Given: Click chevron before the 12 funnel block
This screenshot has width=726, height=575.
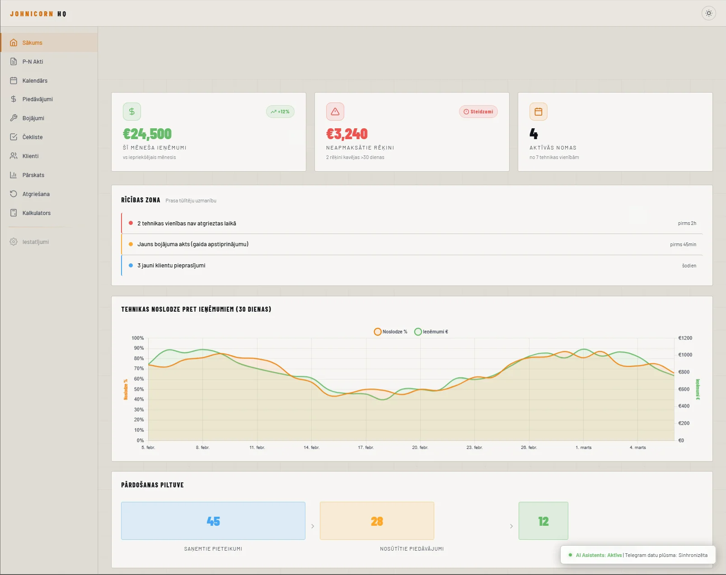Looking at the screenshot, I should [511, 526].
